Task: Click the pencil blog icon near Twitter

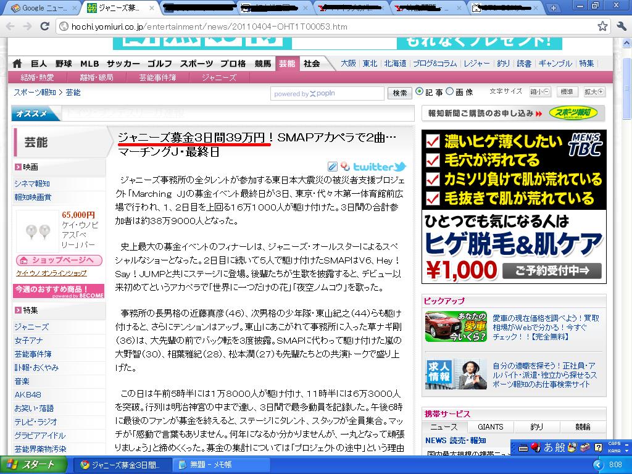Action: tap(332, 167)
